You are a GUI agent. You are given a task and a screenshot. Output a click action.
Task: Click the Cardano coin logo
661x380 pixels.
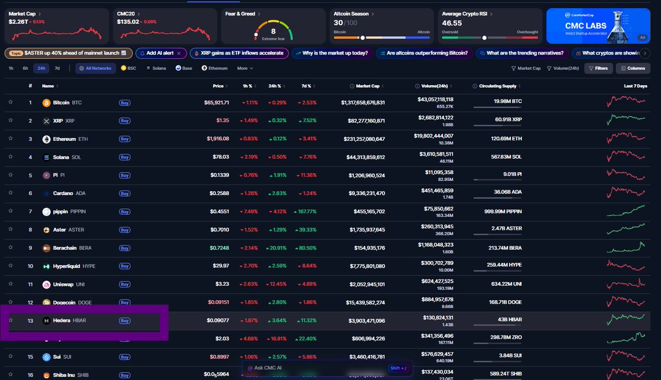(x=46, y=194)
